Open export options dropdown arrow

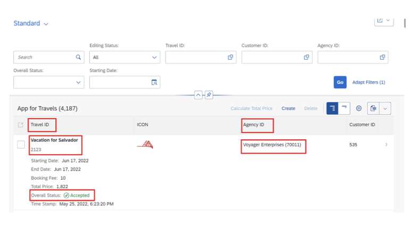(x=385, y=108)
